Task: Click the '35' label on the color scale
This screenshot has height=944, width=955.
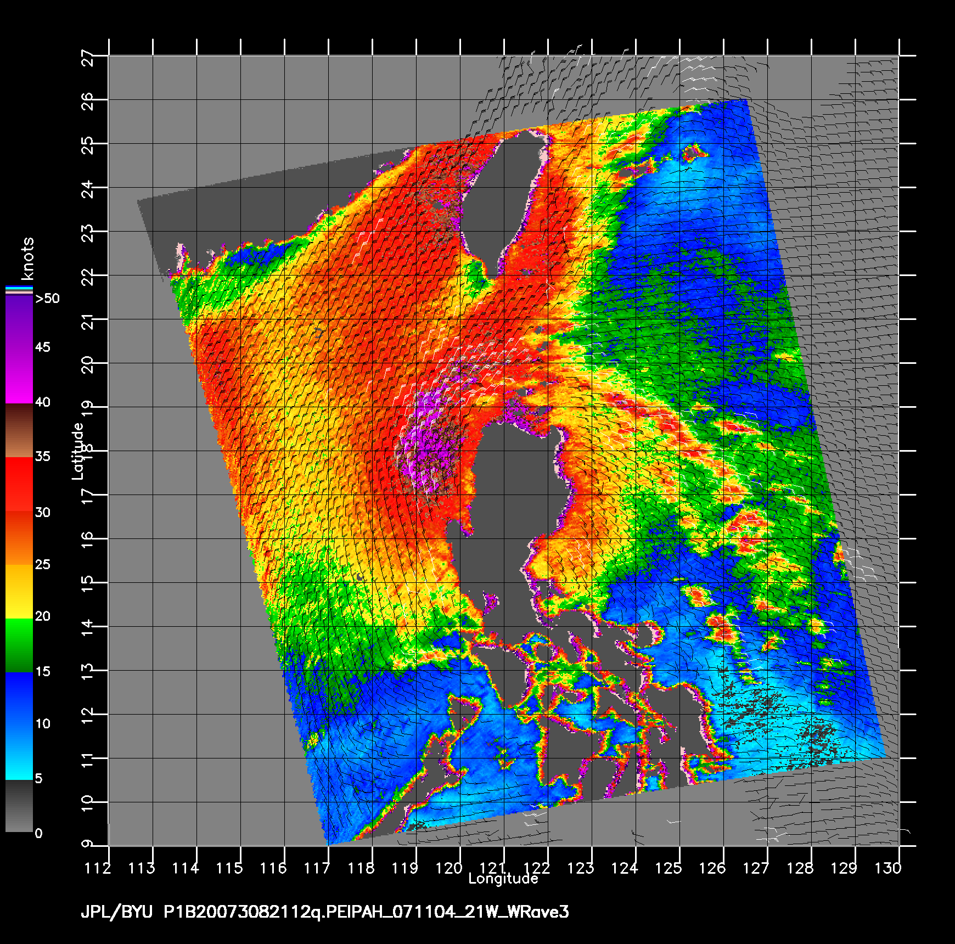Action: click(43, 457)
